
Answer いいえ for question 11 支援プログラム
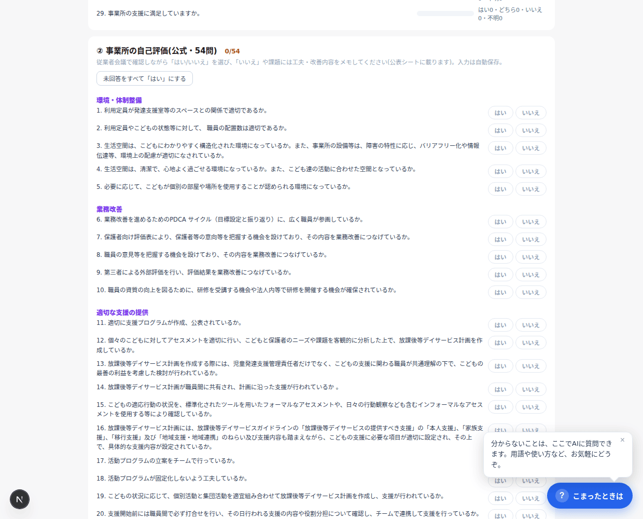530,325
